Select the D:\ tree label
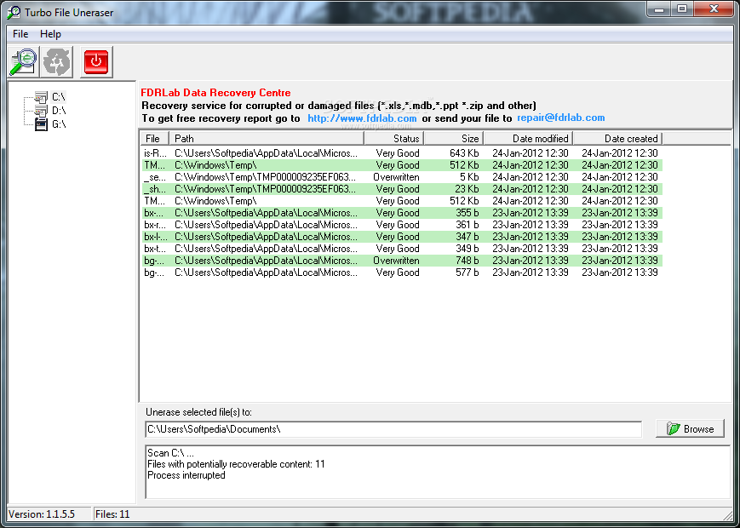This screenshot has height=528, width=740. (x=59, y=111)
